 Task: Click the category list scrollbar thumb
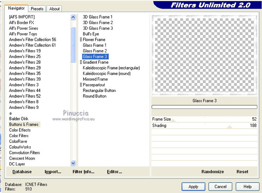pyautogui.click(x=73, y=45)
